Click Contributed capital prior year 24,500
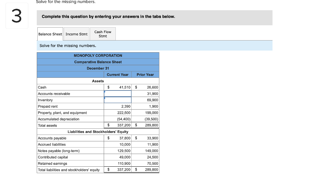The width and height of the screenshot is (333, 178). 153,157
